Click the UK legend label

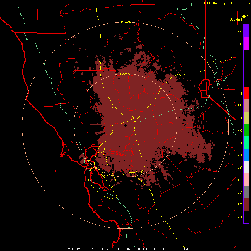(239, 44)
